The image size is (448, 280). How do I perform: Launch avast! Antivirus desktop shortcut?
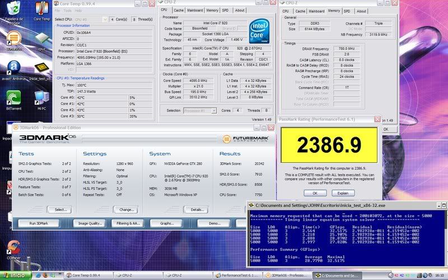tap(13, 70)
